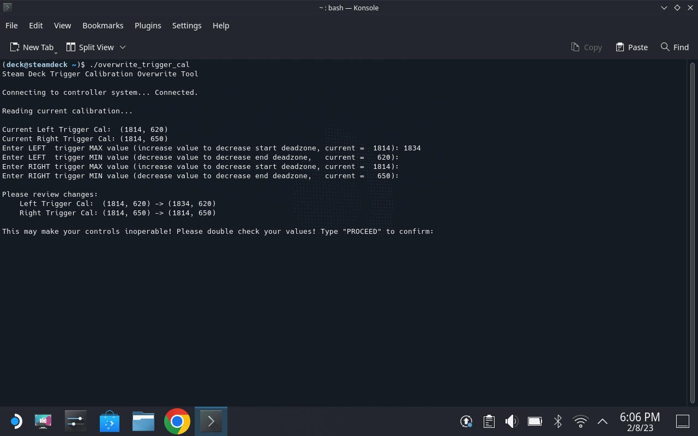Screen dimensions: 698x436
Task: Click the 'Enter LEFT trigger MIN value' line
Action: click(x=201, y=158)
